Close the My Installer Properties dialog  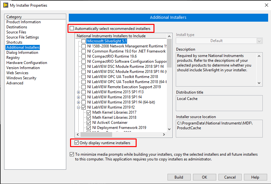pyautogui.click(x=266, y=5)
